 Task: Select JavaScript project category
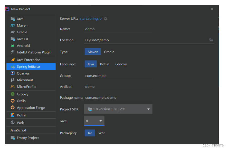[x=31, y=130]
